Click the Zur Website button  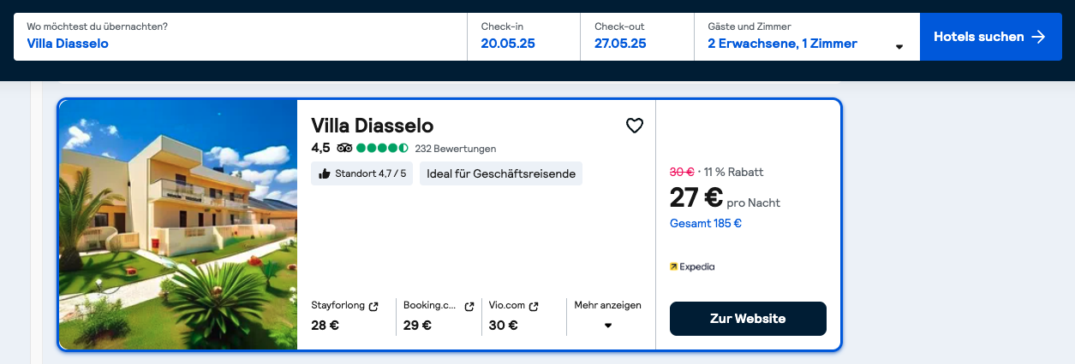point(748,319)
